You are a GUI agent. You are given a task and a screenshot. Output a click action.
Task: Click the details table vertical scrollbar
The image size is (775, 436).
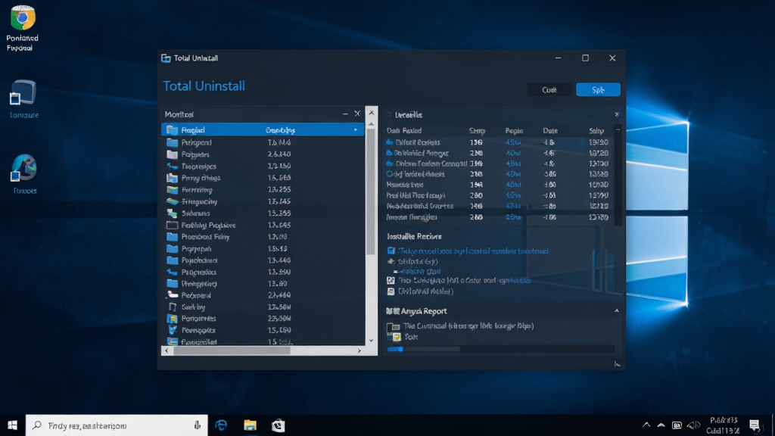coord(618,176)
